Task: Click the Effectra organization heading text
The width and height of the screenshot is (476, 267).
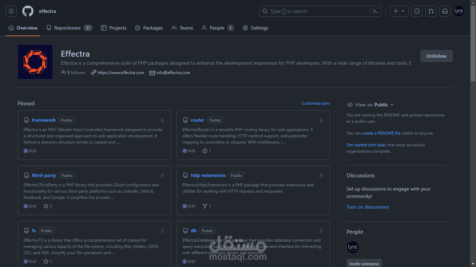Action: point(75,54)
